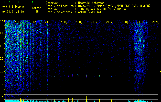Click the 2120 time marker
The image size is (161, 102).
[155, 22]
